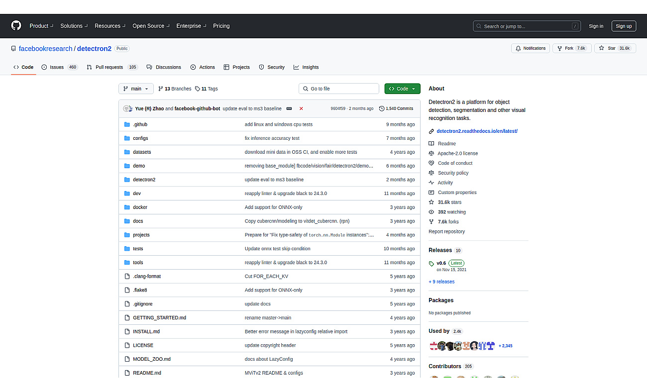The height and width of the screenshot is (392, 647).
Task: Open detectron2.readthedocs.io documentation link
Action: (x=477, y=131)
